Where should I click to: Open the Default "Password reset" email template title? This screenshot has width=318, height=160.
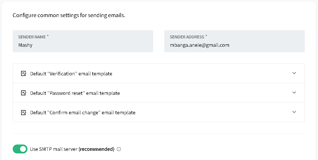tap(75, 93)
